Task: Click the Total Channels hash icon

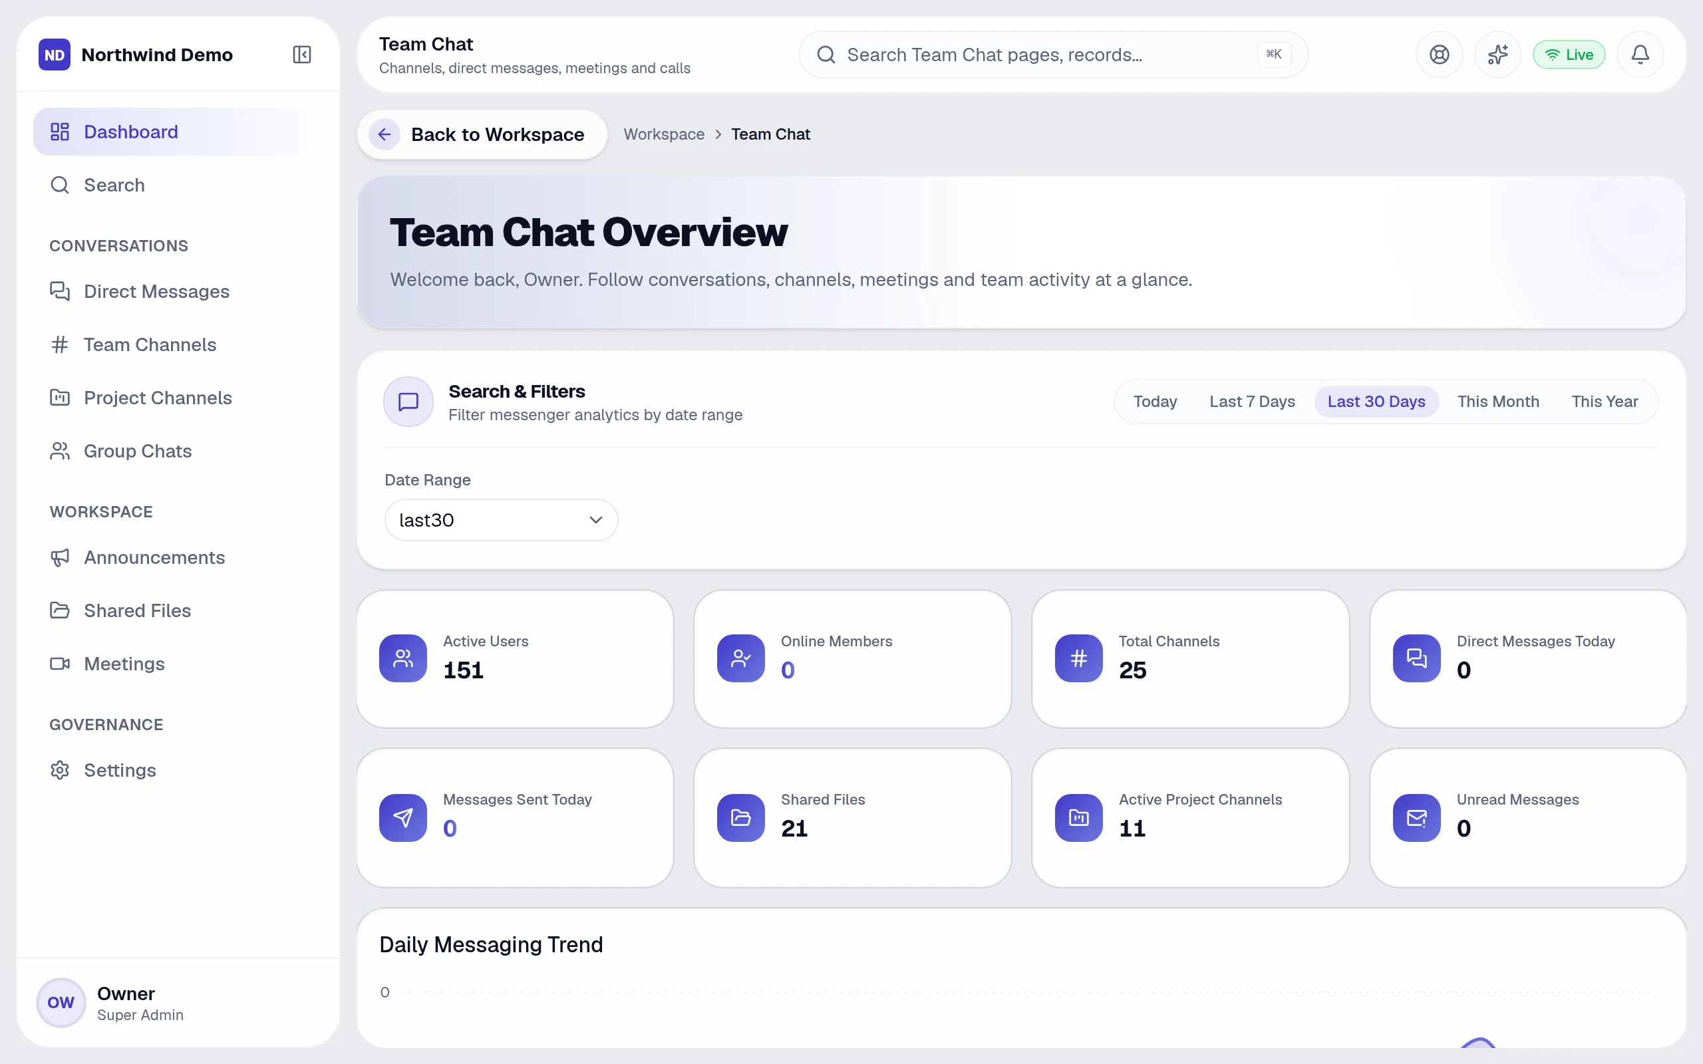Action: [x=1079, y=658]
